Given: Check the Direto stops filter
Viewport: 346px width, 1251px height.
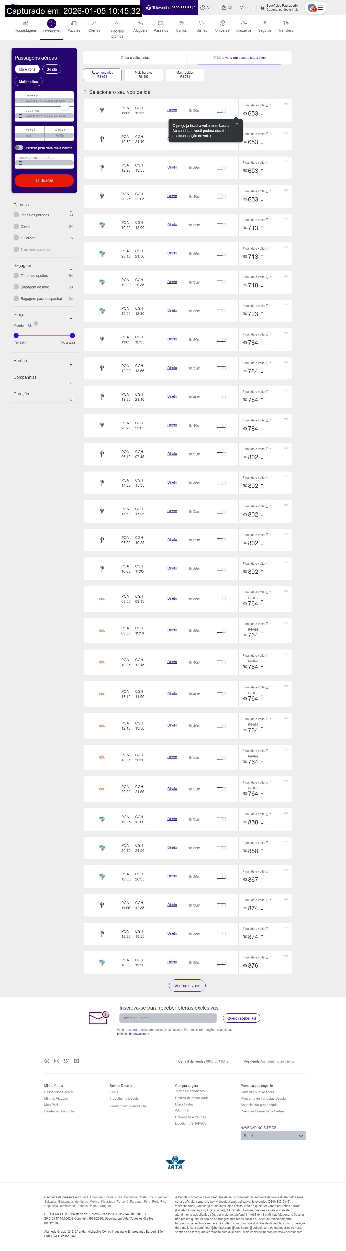Looking at the screenshot, I should click(16, 226).
